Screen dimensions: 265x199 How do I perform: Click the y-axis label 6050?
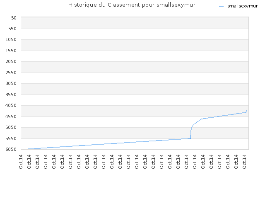point(11,149)
